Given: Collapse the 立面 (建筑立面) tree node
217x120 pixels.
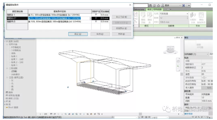Looking at the screenshot, I should [x=7, y=78].
